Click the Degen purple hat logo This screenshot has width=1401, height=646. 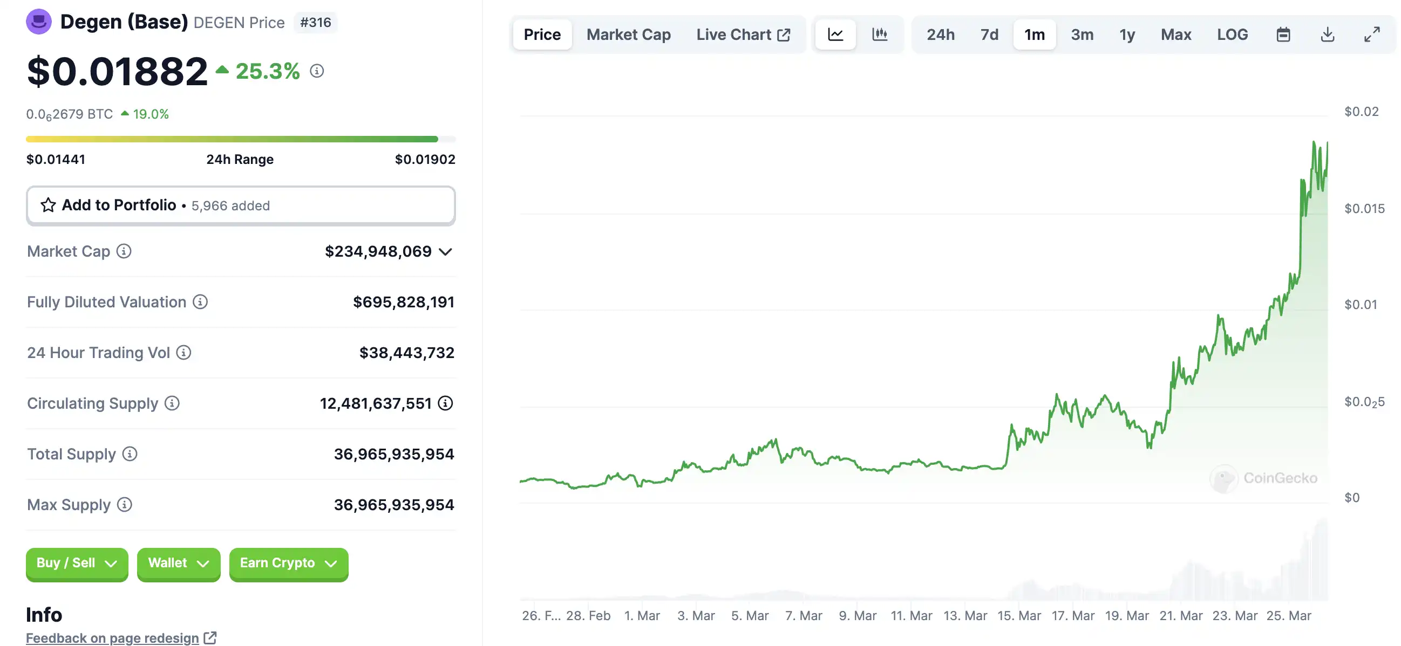click(39, 22)
